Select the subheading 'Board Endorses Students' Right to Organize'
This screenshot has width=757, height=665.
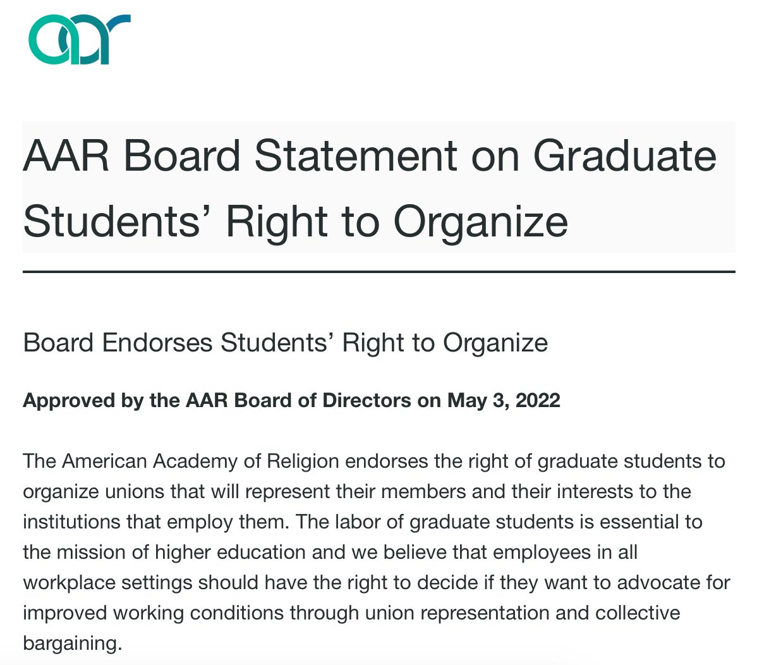coord(286,343)
